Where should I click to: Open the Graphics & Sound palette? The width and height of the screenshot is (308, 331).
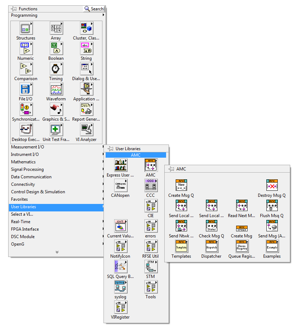[x=56, y=109]
